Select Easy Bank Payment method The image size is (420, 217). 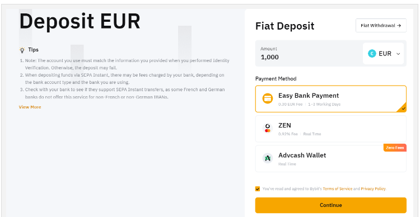(x=331, y=99)
